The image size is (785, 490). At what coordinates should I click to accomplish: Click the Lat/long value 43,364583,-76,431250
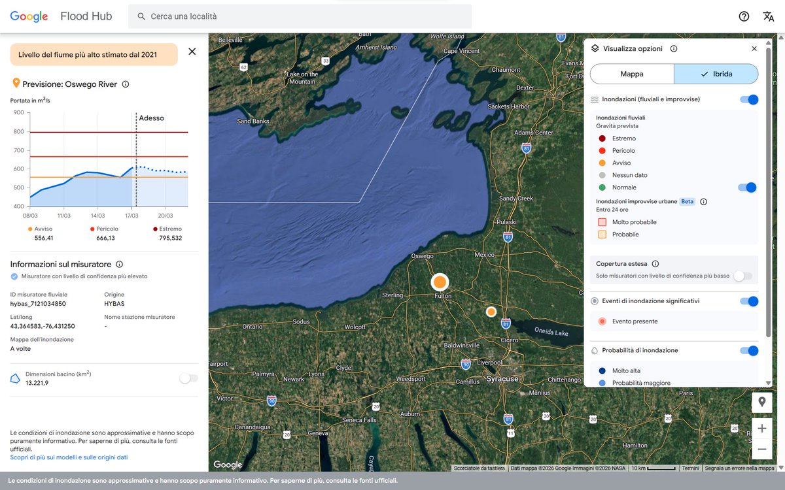(x=43, y=326)
